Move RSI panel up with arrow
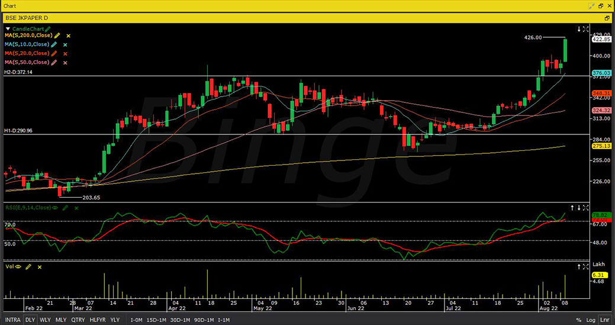The height and width of the screenshot is (325, 615). pos(572,208)
